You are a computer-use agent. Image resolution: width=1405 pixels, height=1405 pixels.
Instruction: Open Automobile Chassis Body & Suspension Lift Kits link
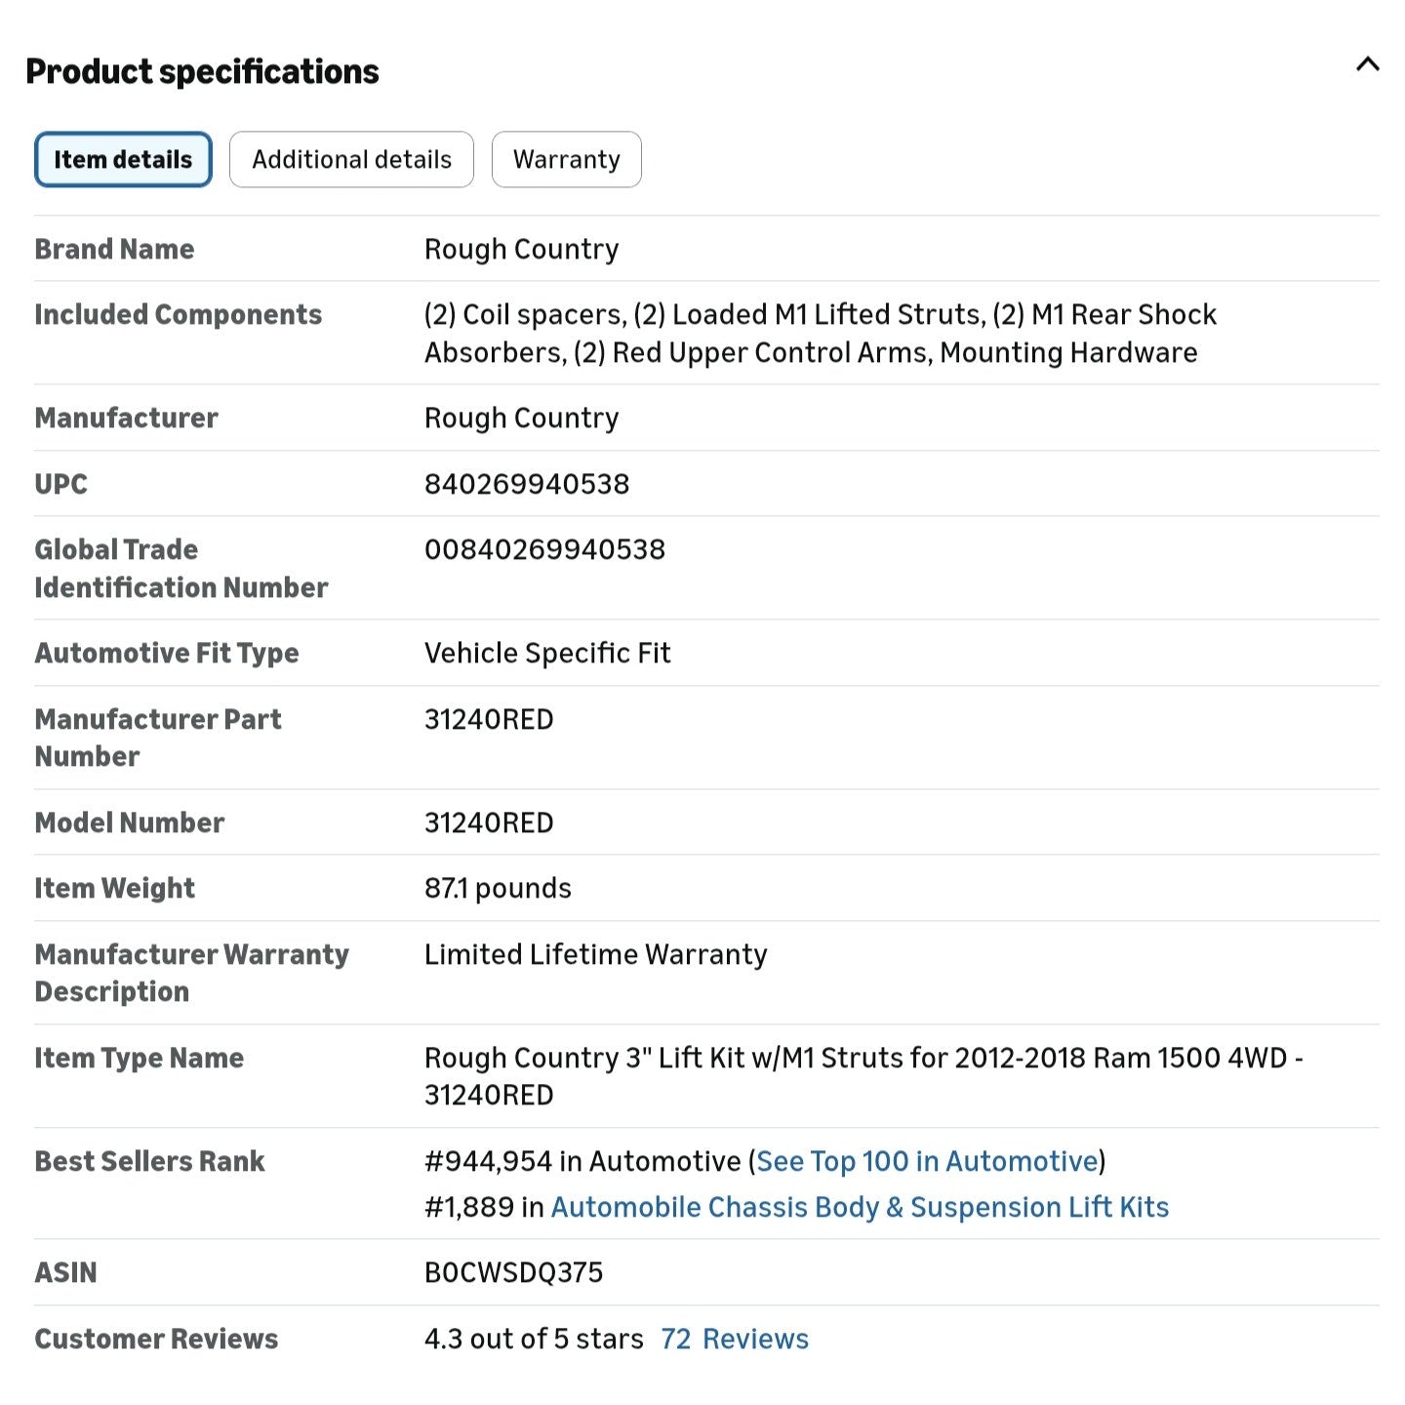tap(860, 1207)
